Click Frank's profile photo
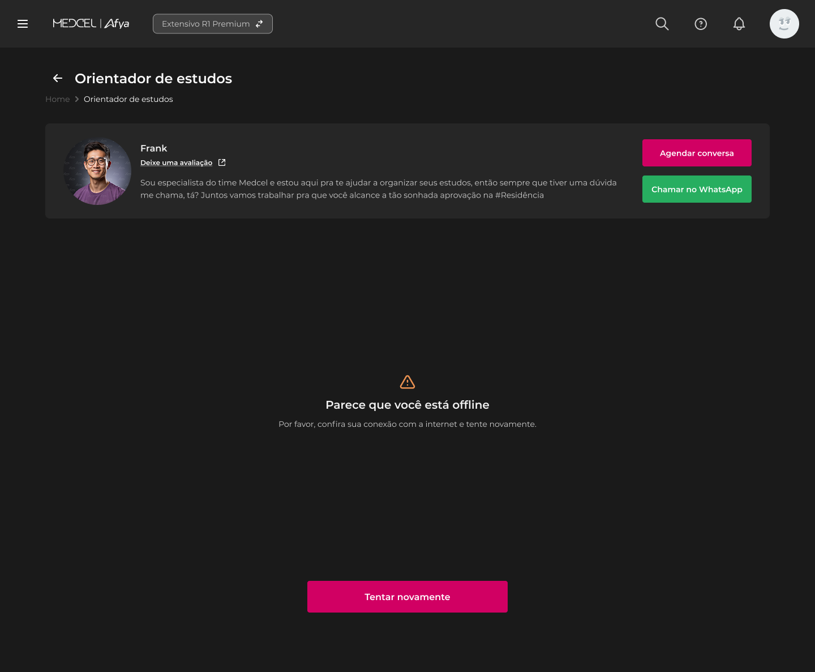Image resolution: width=815 pixels, height=672 pixels. click(x=97, y=171)
